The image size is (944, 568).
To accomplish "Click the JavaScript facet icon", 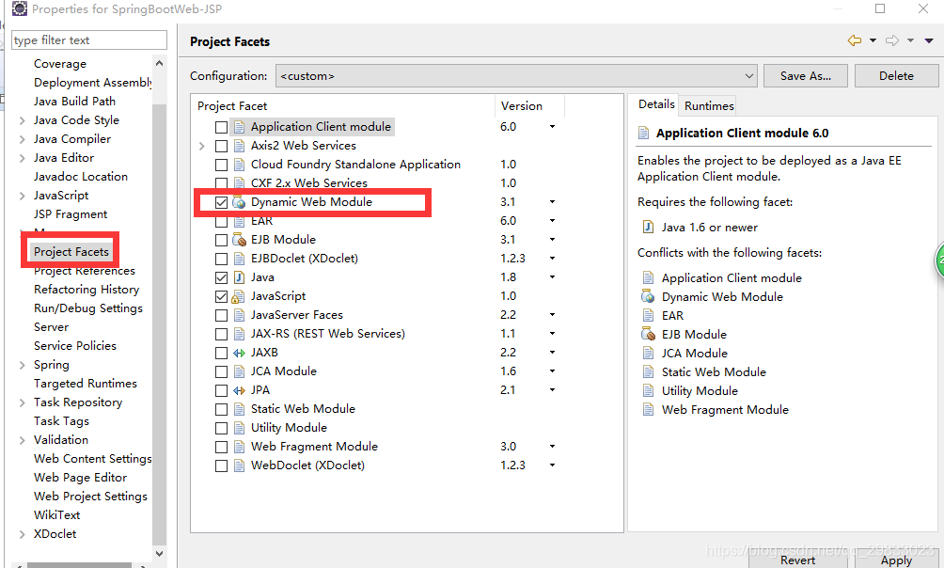I will point(239,296).
